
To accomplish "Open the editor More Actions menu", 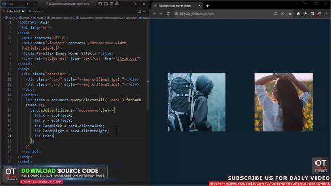I will pos(145,11).
